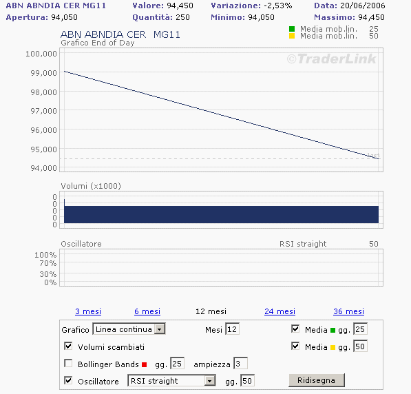
Task: Click the Bollinger Bands gg. input field
Action: click(177, 364)
